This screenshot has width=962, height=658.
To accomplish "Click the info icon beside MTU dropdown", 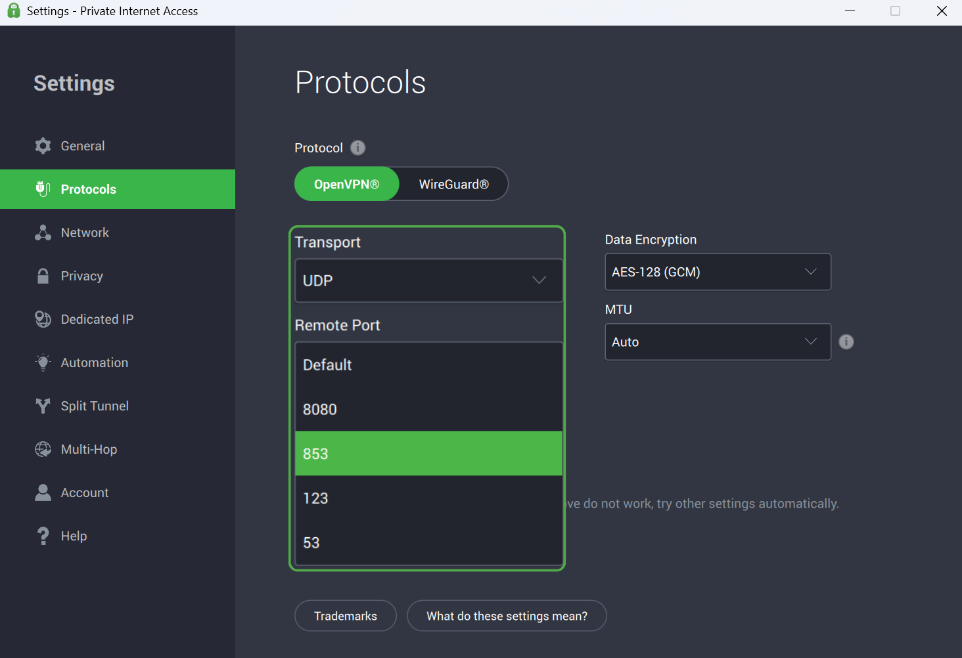I will coord(846,341).
